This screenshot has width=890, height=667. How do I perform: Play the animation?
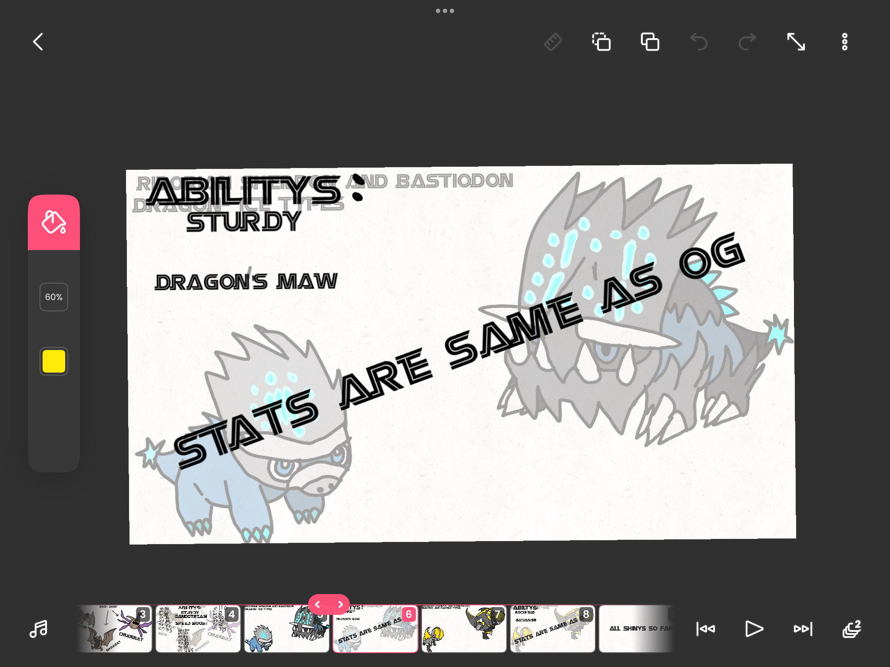tap(754, 629)
